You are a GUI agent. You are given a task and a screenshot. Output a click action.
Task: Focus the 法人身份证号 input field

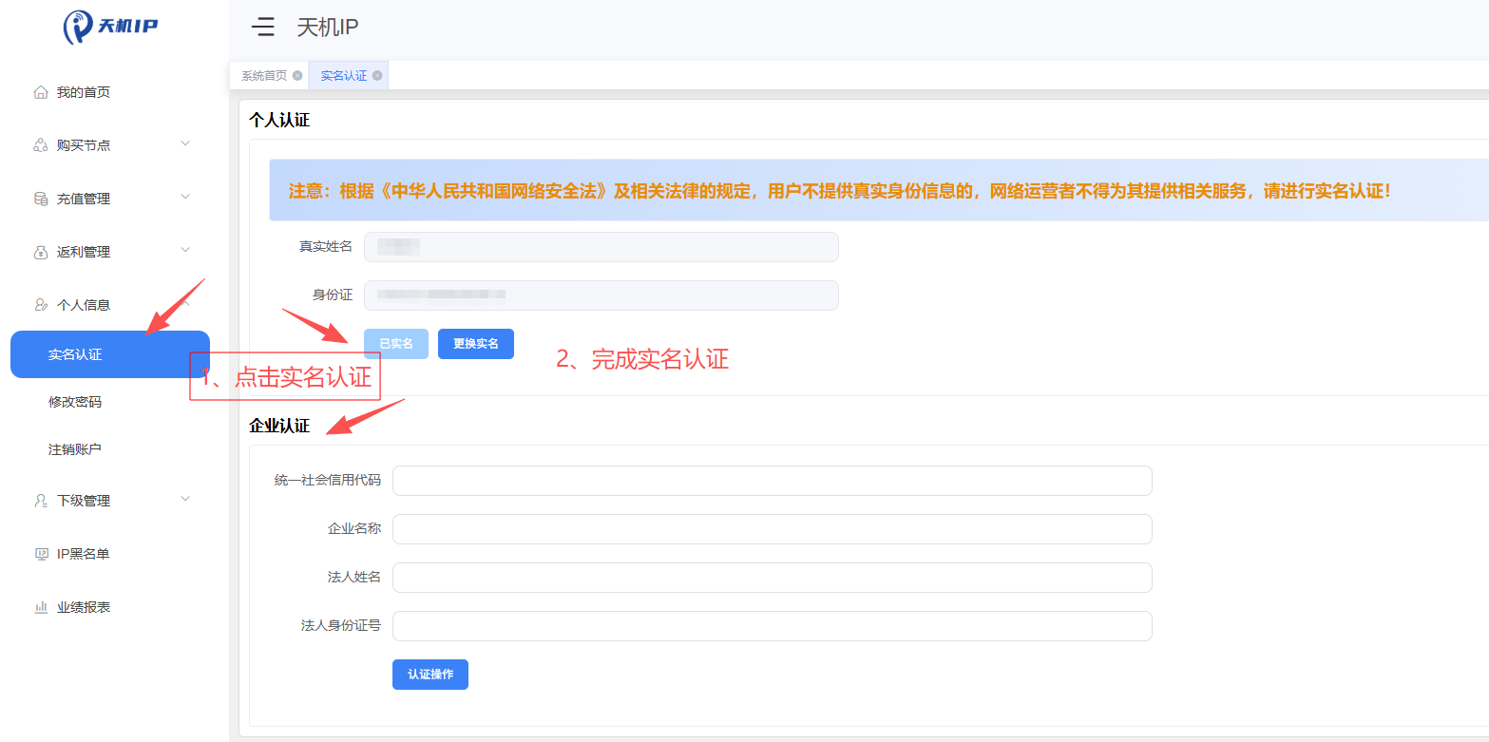click(x=773, y=626)
